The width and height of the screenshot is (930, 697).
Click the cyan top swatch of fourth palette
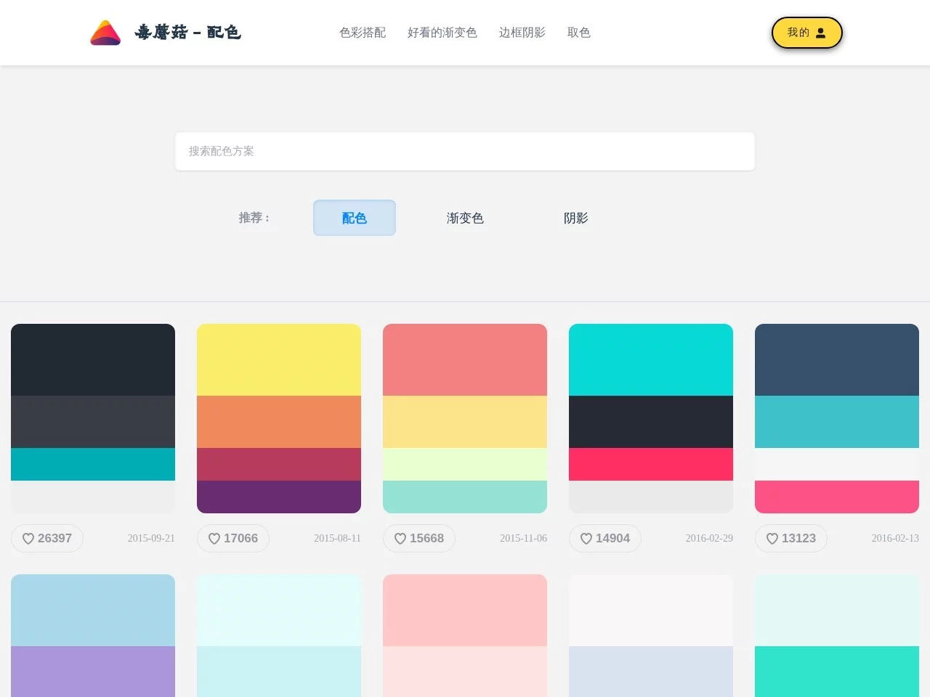(651, 359)
